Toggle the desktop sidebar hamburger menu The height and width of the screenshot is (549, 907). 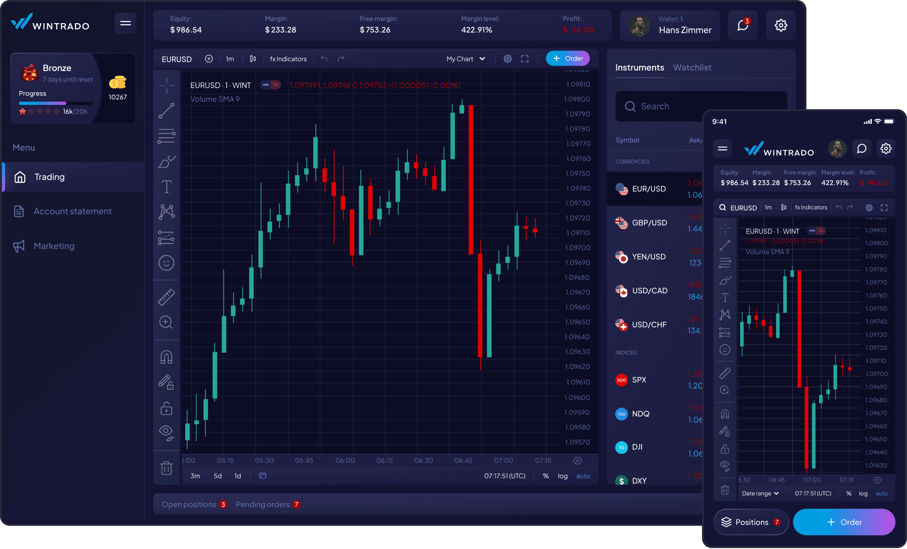(125, 23)
